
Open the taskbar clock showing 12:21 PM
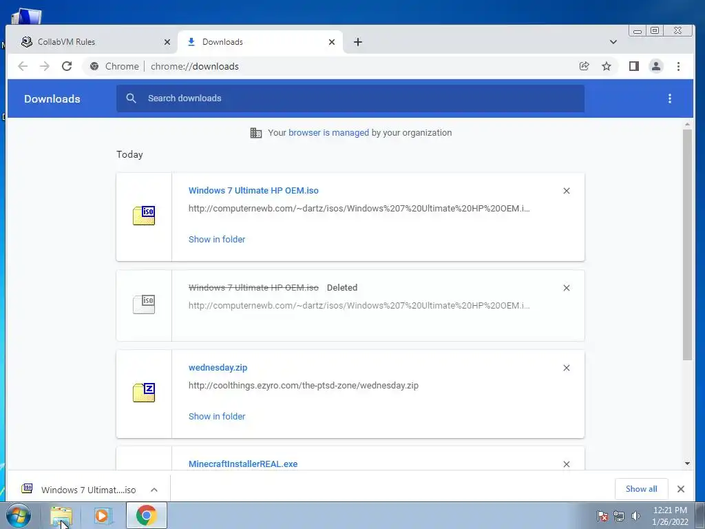point(670,516)
